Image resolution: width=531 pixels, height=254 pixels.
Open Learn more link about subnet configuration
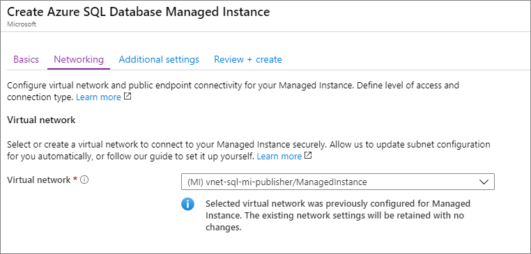279,157
